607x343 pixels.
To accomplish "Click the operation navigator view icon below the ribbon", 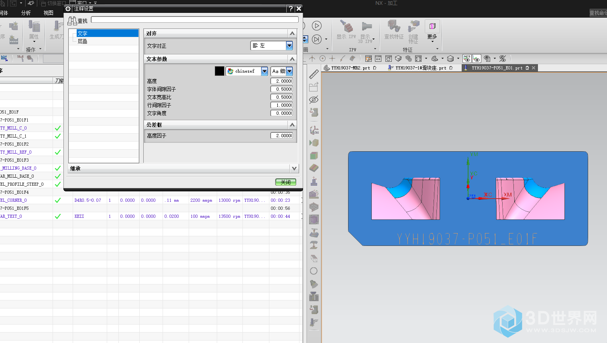I will (x=4, y=59).
